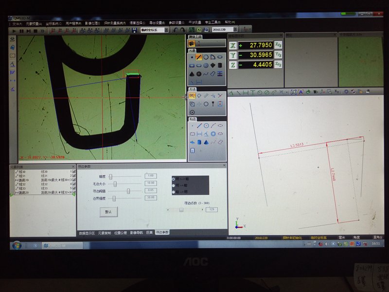Click the X axis zero button
This screenshot has width=389, height=292.
point(232,45)
